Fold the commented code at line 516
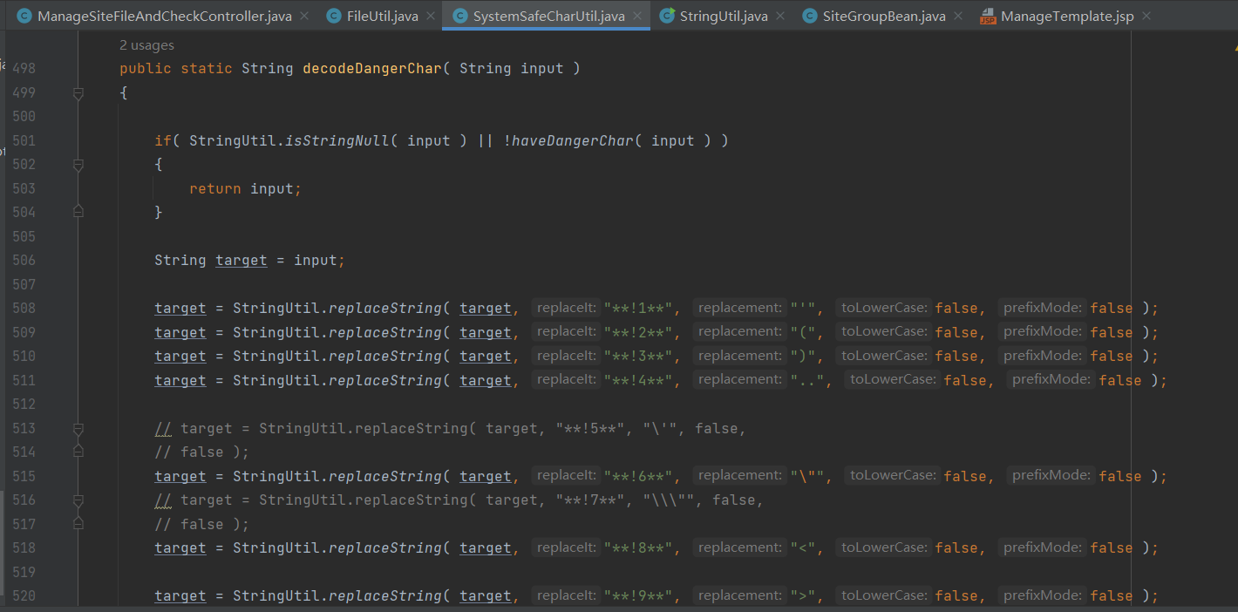Image resolution: width=1238 pixels, height=612 pixels. click(x=78, y=500)
